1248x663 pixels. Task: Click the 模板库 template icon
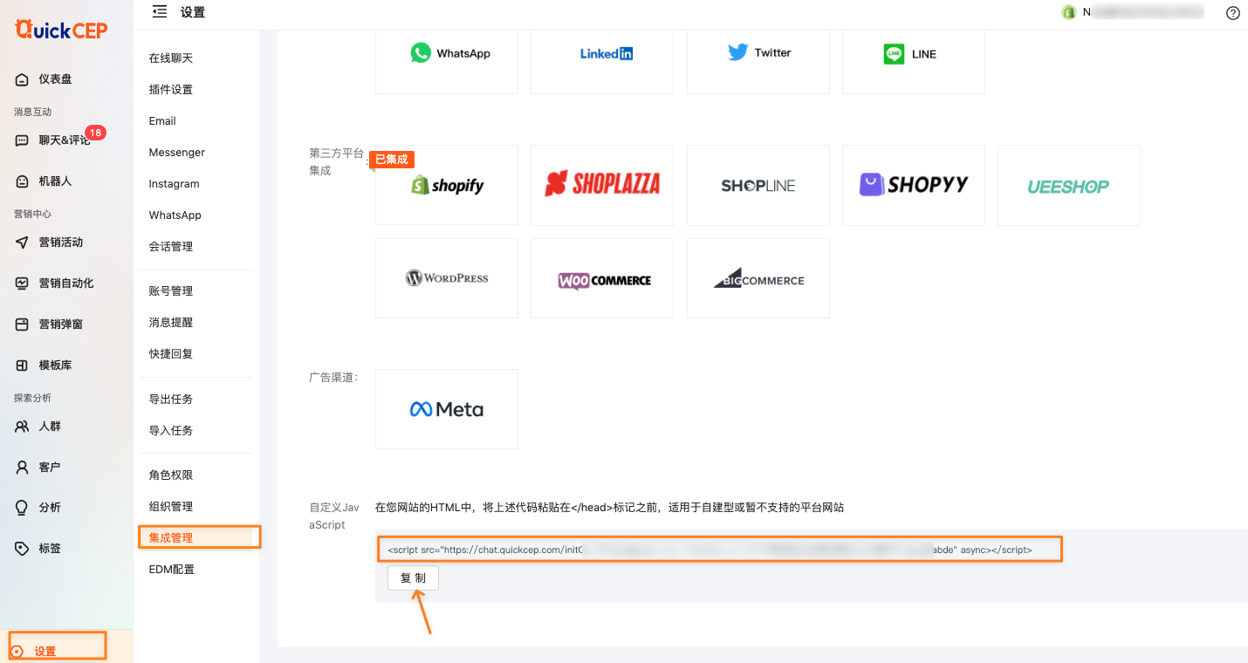tap(23, 366)
